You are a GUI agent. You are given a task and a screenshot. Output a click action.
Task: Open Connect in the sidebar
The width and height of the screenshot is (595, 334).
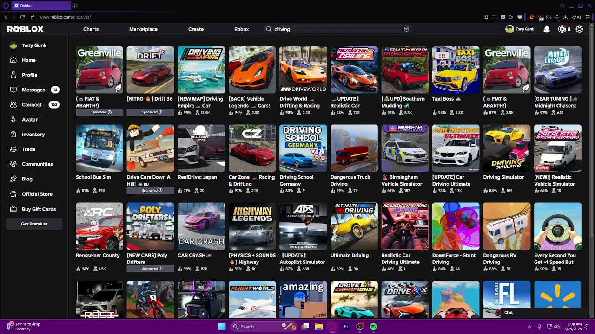32,105
